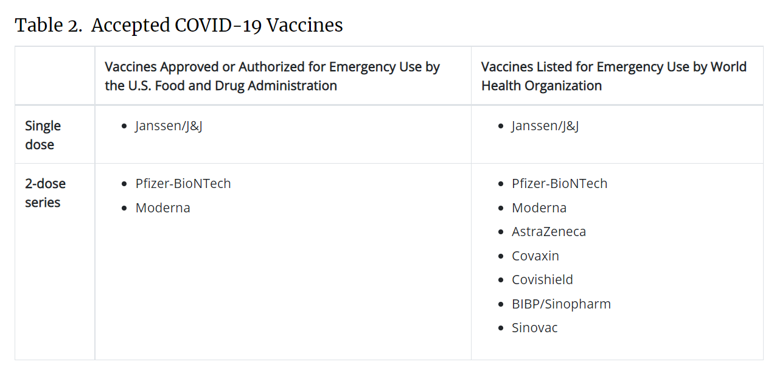Click Moderna in the WHO column

pyautogui.click(x=539, y=207)
